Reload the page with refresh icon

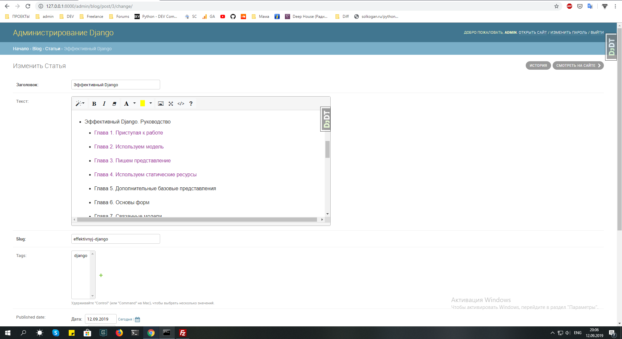tap(28, 6)
